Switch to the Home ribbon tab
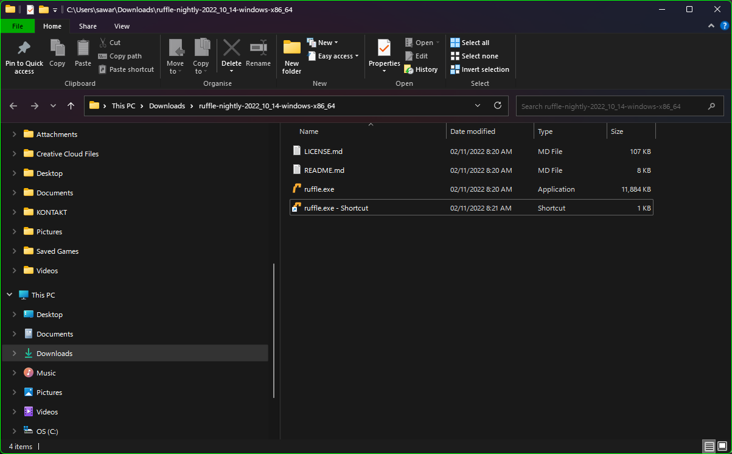The width and height of the screenshot is (732, 454). point(52,26)
